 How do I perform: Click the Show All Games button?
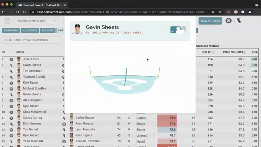pyautogui.click(x=210, y=21)
